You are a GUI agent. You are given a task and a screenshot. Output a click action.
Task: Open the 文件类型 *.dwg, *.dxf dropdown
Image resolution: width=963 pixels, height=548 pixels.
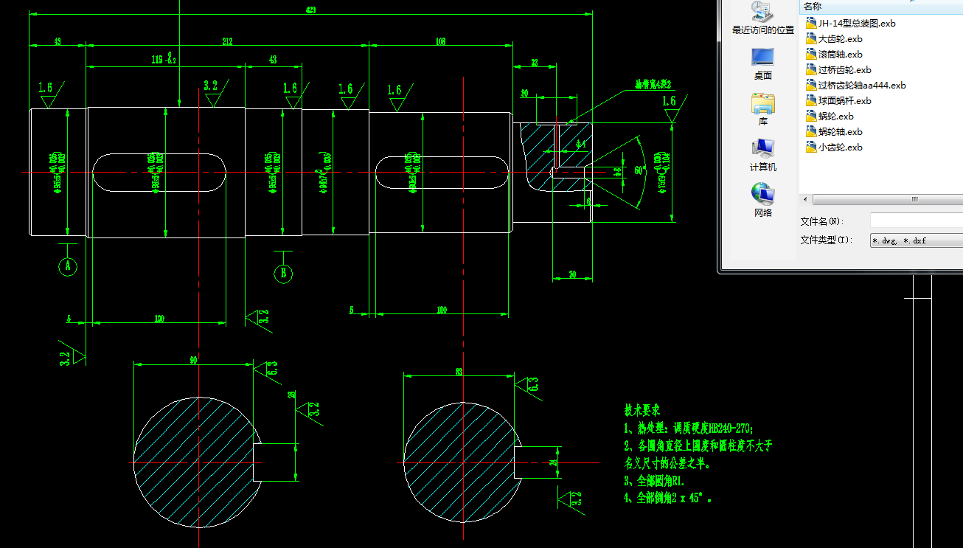point(917,240)
